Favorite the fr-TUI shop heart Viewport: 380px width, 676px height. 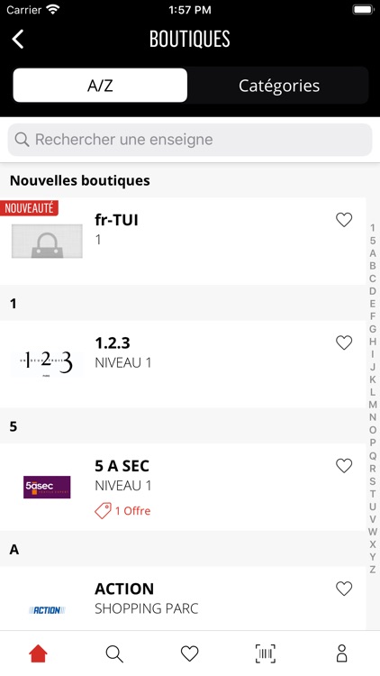tap(344, 220)
